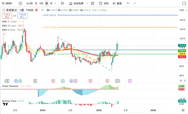This screenshot has width=188, height=114.
Task: Open the TWD currency dropdown
Action: (x=183, y=10)
